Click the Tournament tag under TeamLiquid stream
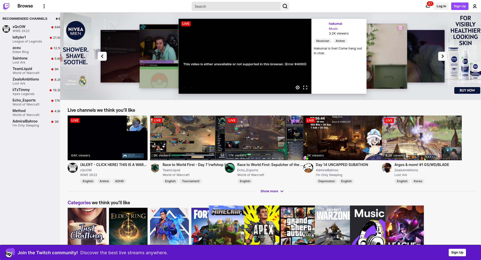This screenshot has width=481, height=260. coord(191,181)
